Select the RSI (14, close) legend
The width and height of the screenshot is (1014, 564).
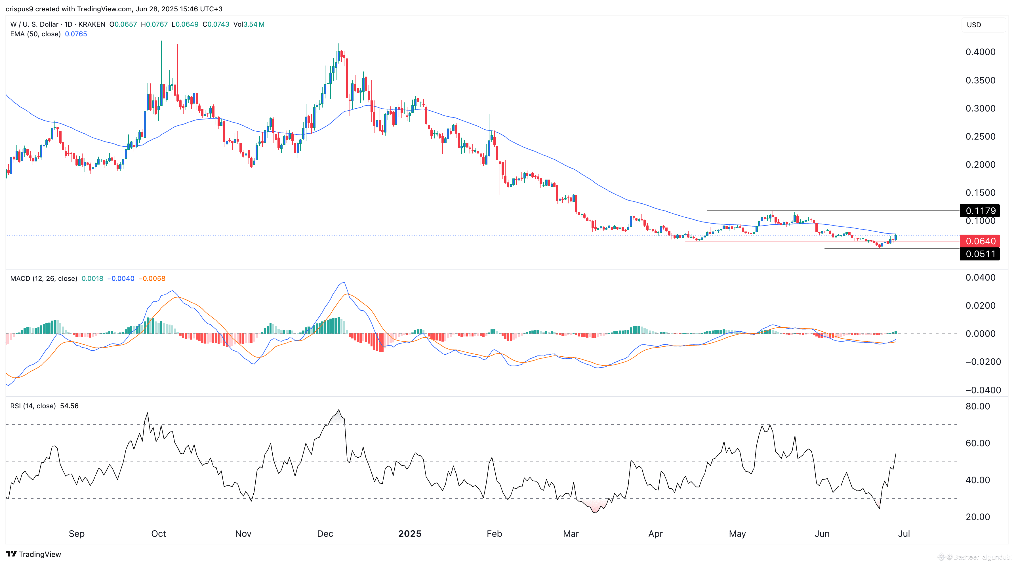(x=33, y=406)
